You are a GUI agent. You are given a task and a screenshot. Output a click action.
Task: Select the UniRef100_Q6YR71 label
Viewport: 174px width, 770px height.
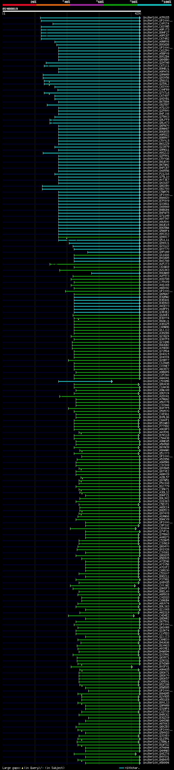156,658
